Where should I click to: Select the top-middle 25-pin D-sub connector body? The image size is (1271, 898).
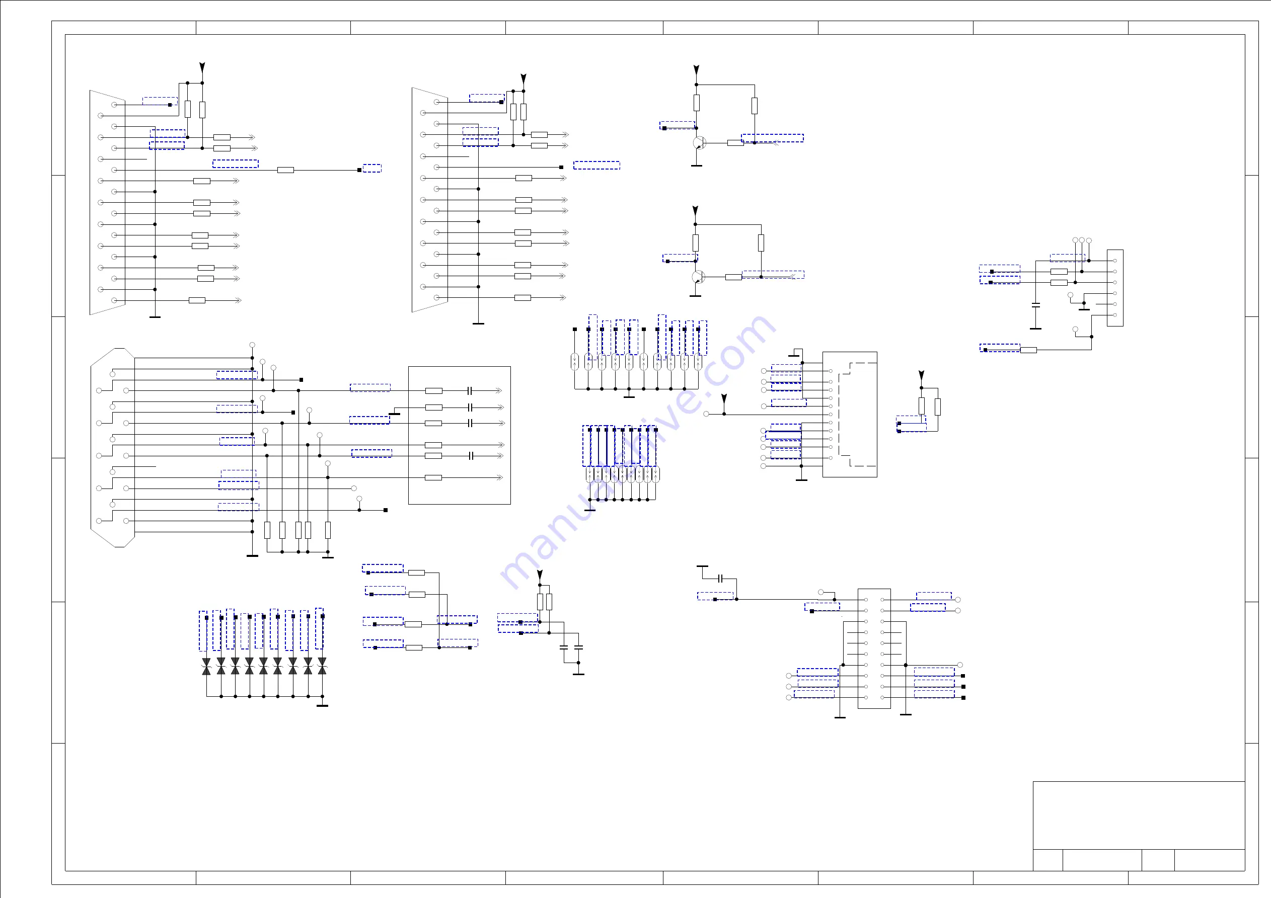tap(429, 200)
